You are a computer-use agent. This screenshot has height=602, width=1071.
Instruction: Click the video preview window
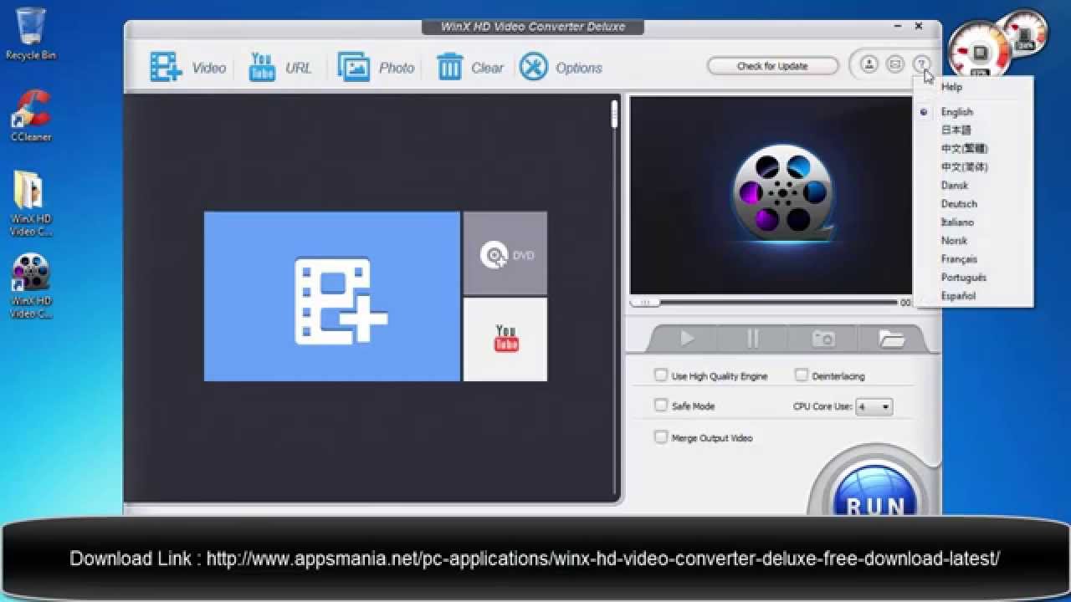tap(771, 195)
